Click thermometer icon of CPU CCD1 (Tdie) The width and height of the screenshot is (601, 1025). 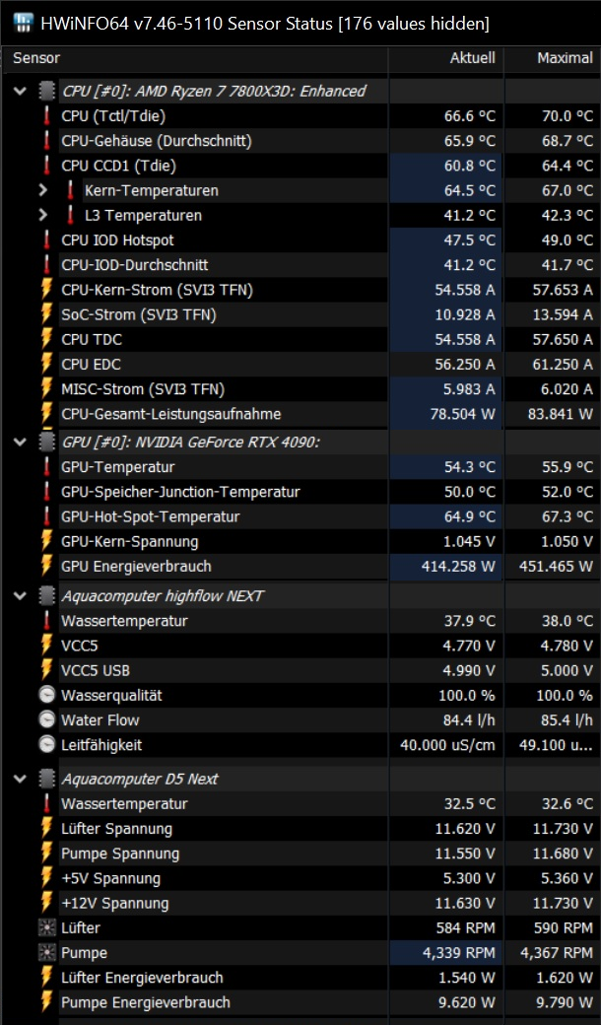tap(46, 166)
